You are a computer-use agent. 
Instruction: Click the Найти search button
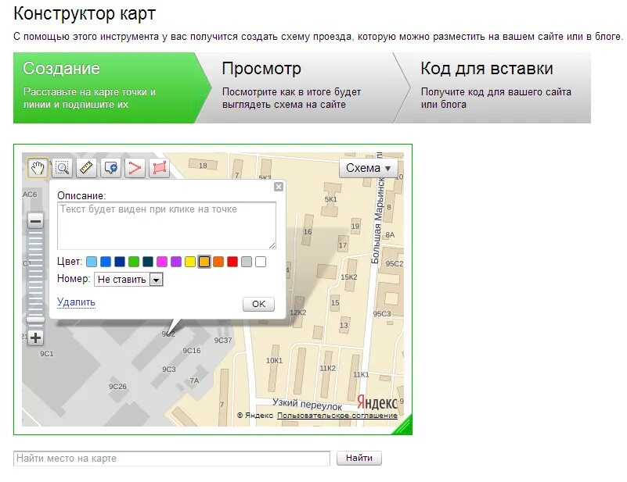pyautogui.click(x=359, y=458)
